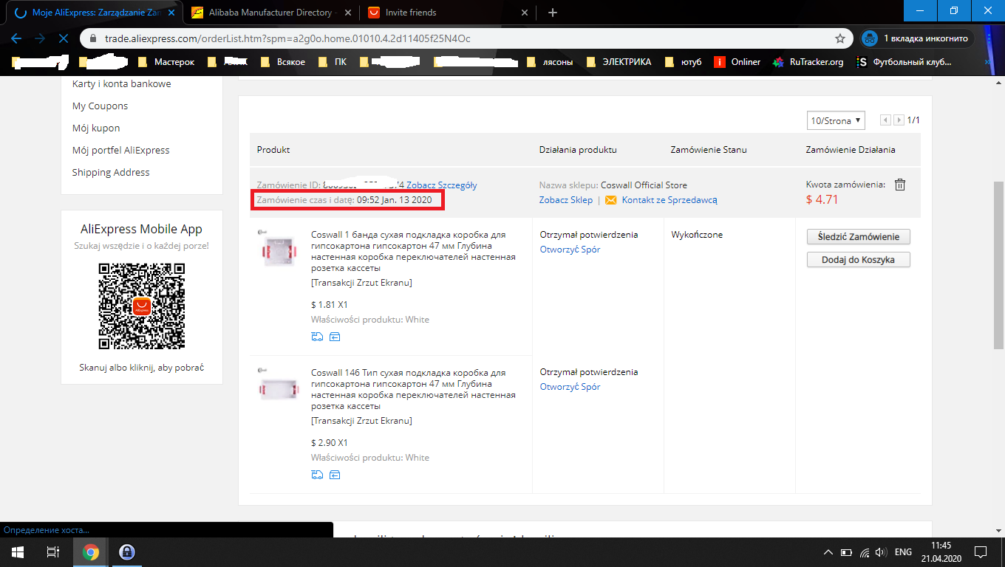Open the Windows Start menu
The image size is (1005, 567).
coord(16,552)
